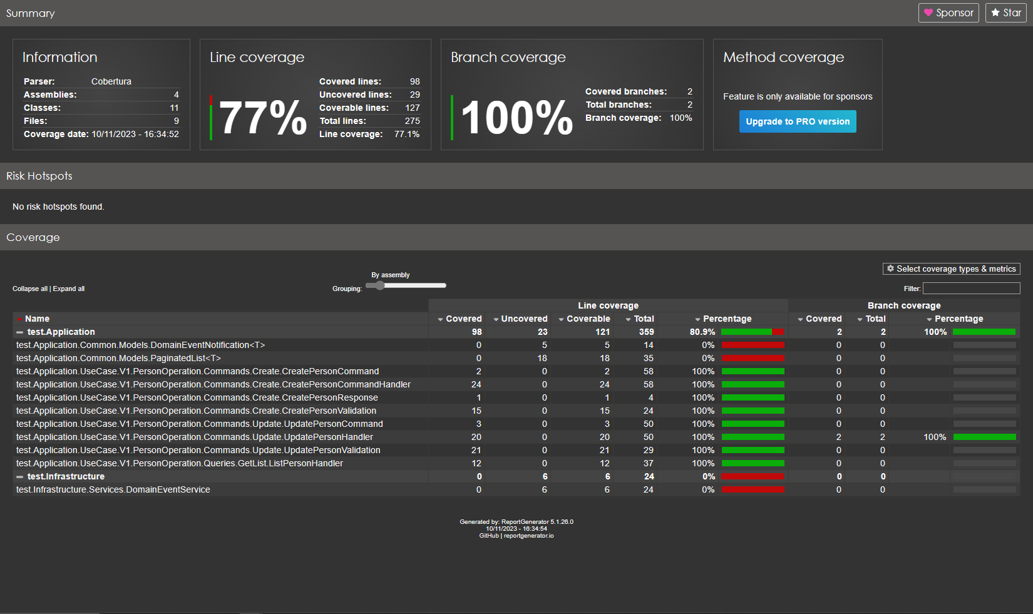Click reportgenerator.io footer link

[x=529, y=536]
